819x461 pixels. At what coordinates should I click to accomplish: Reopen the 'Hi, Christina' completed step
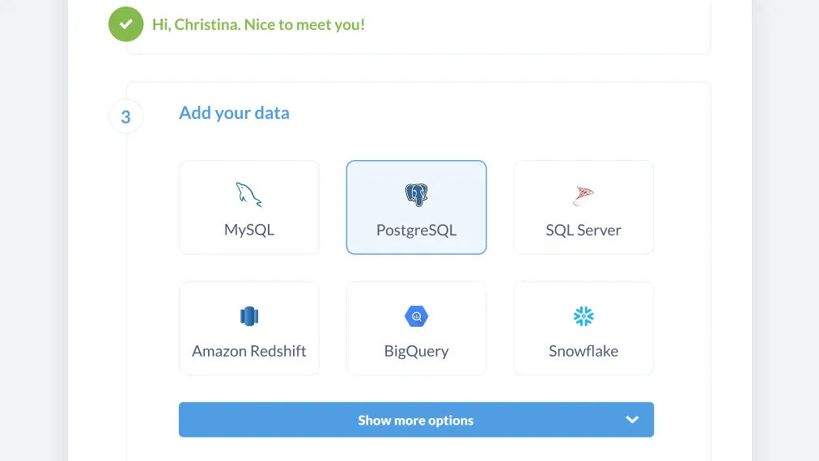258,24
